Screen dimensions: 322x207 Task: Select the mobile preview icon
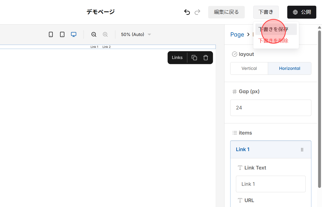click(x=51, y=34)
